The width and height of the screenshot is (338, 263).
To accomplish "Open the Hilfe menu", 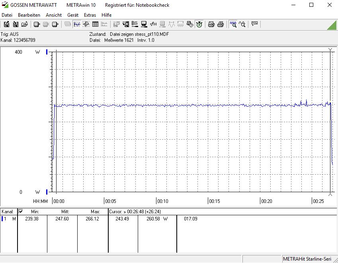I will pyautogui.click(x=107, y=15).
